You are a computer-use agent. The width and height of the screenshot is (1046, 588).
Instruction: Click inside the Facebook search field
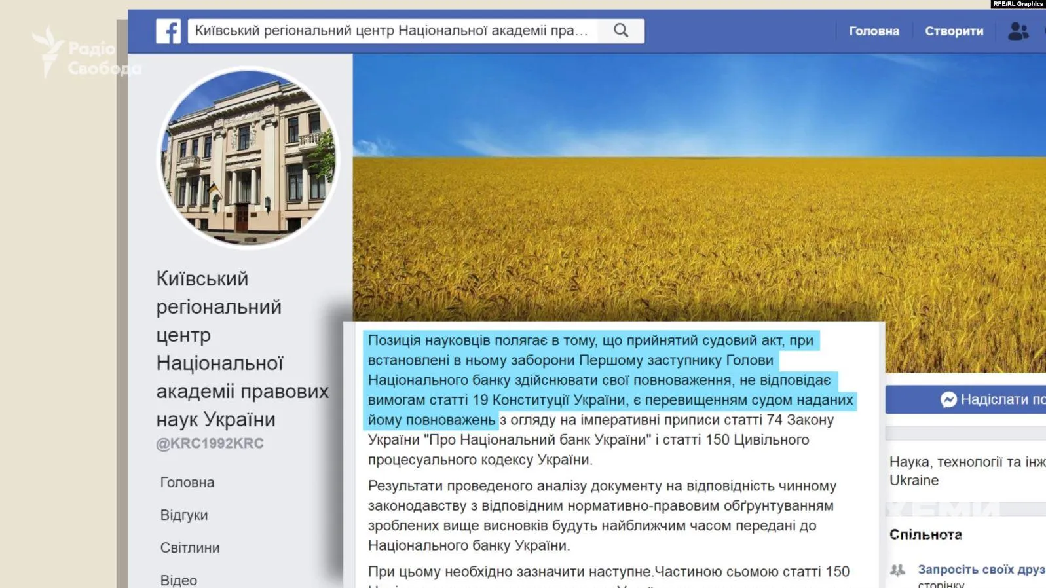(392, 31)
